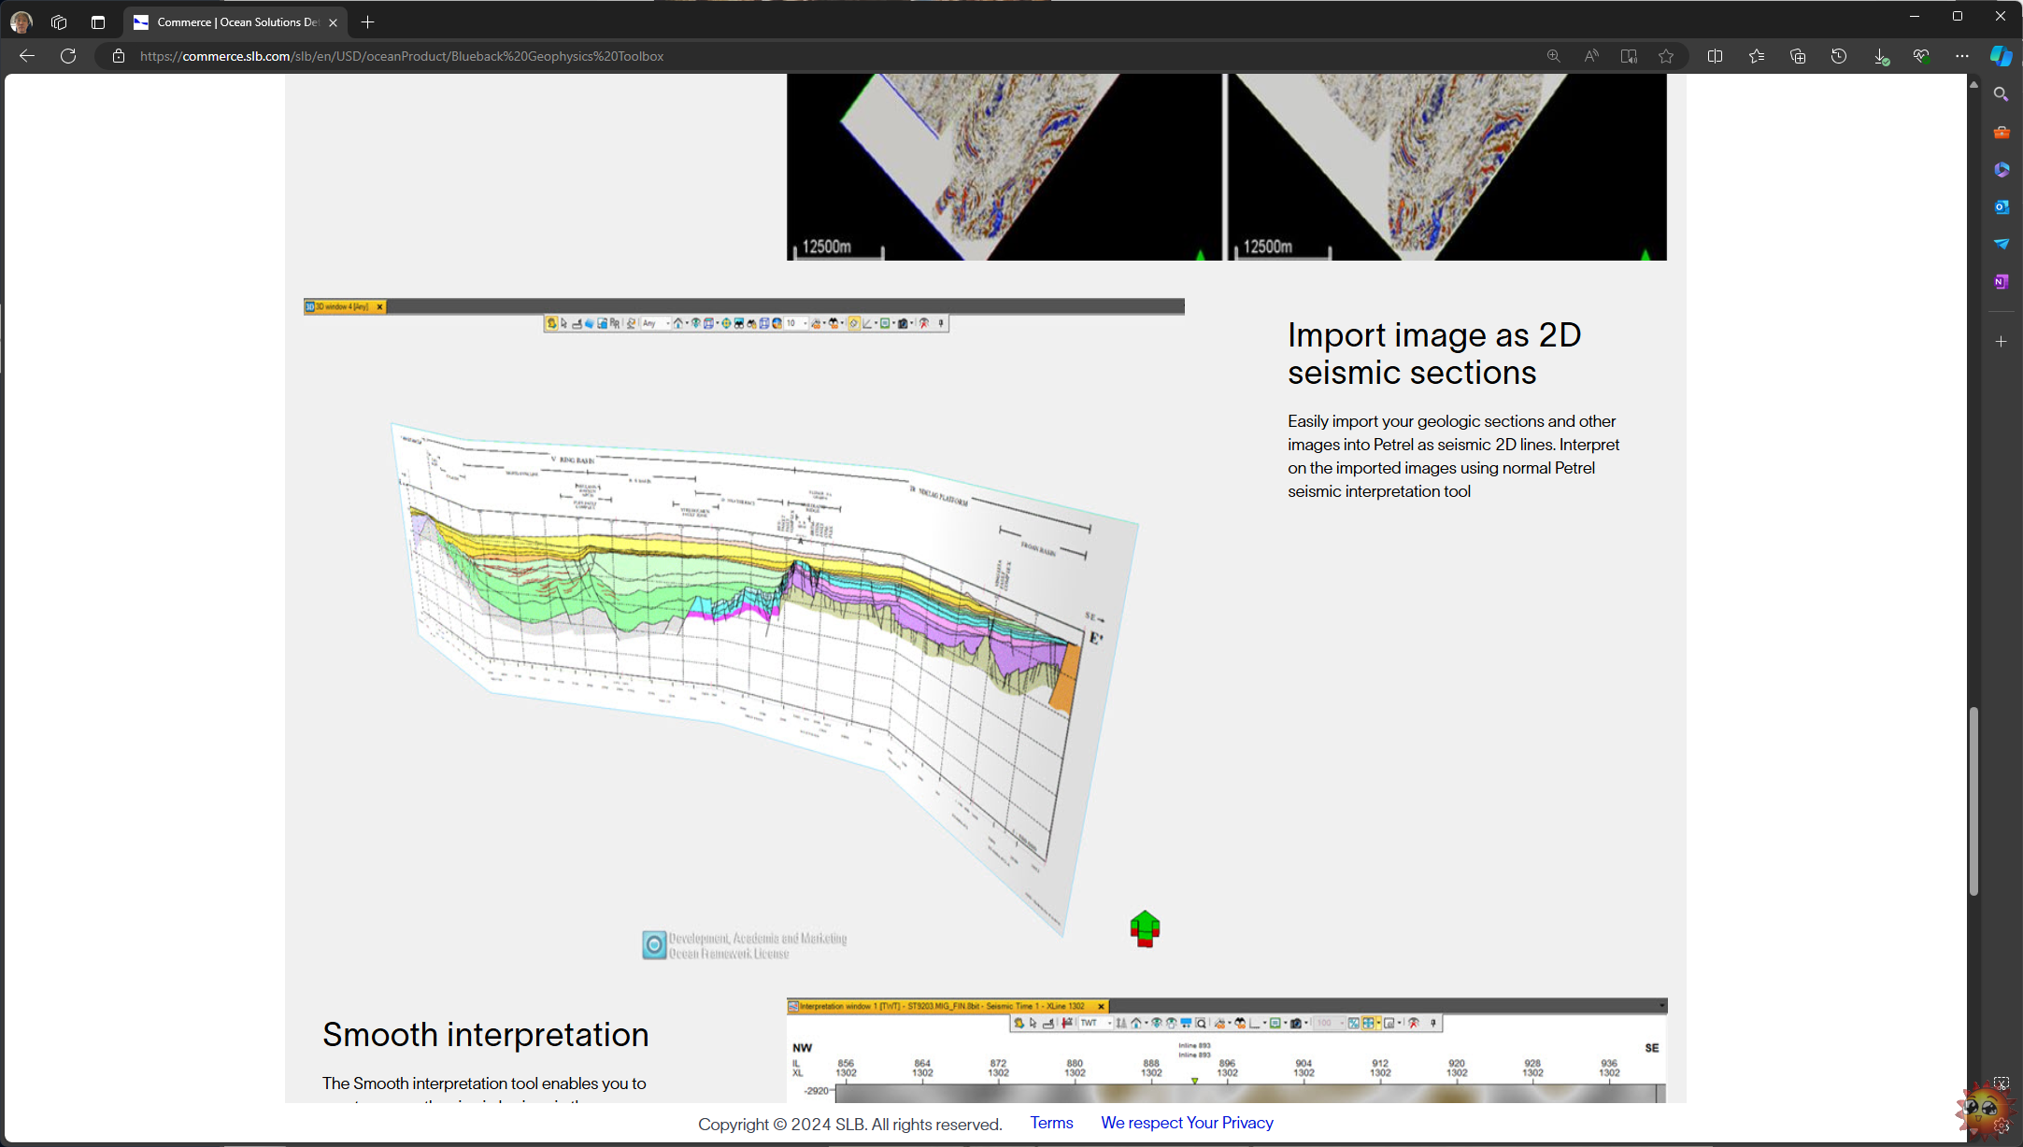Switch to Commerce Ocean Solutions tab
The height and width of the screenshot is (1147, 2023).
pos(235,22)
